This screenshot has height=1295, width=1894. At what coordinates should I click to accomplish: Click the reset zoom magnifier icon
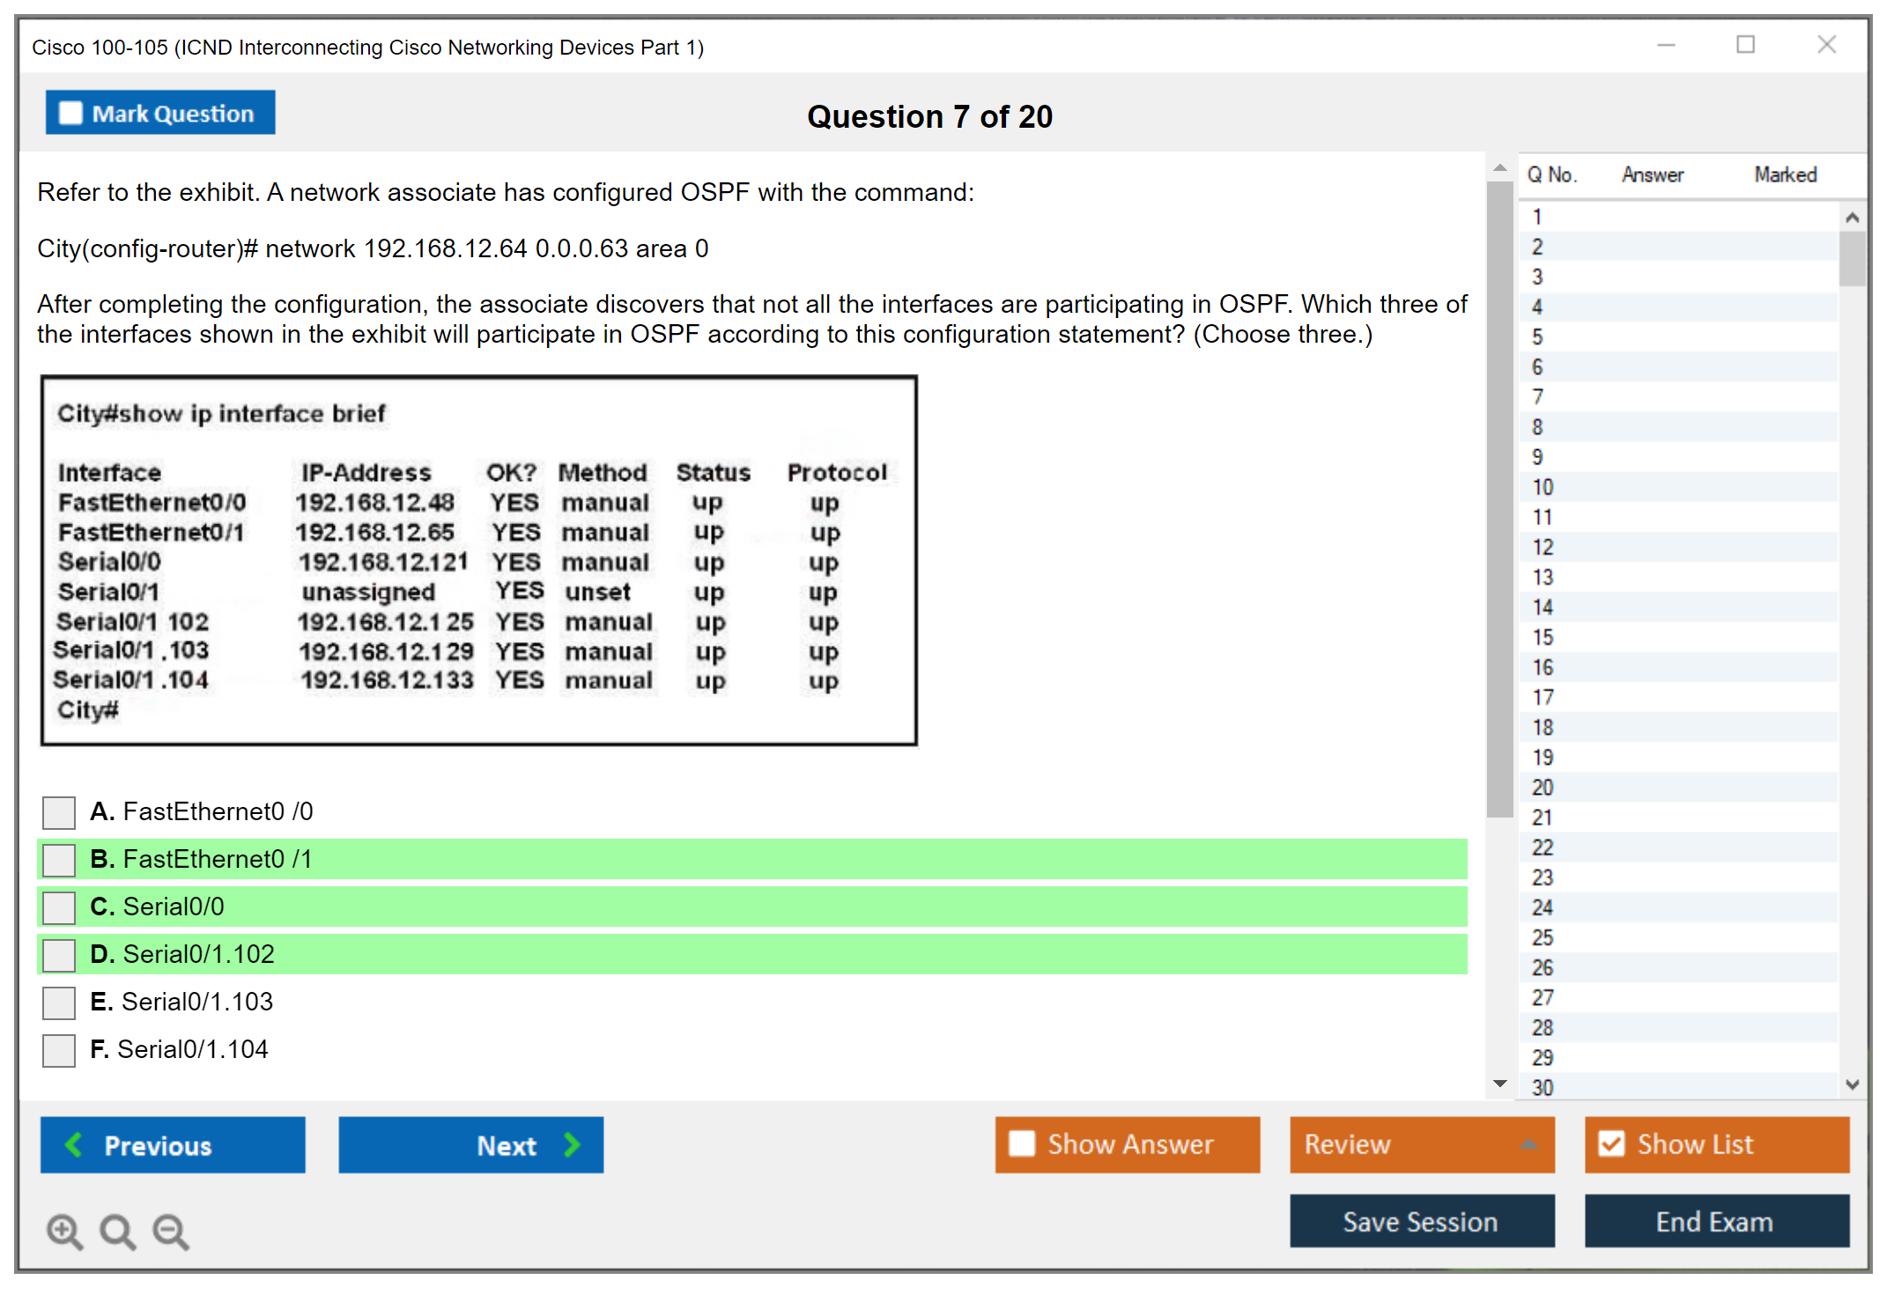coord(117,1231)
